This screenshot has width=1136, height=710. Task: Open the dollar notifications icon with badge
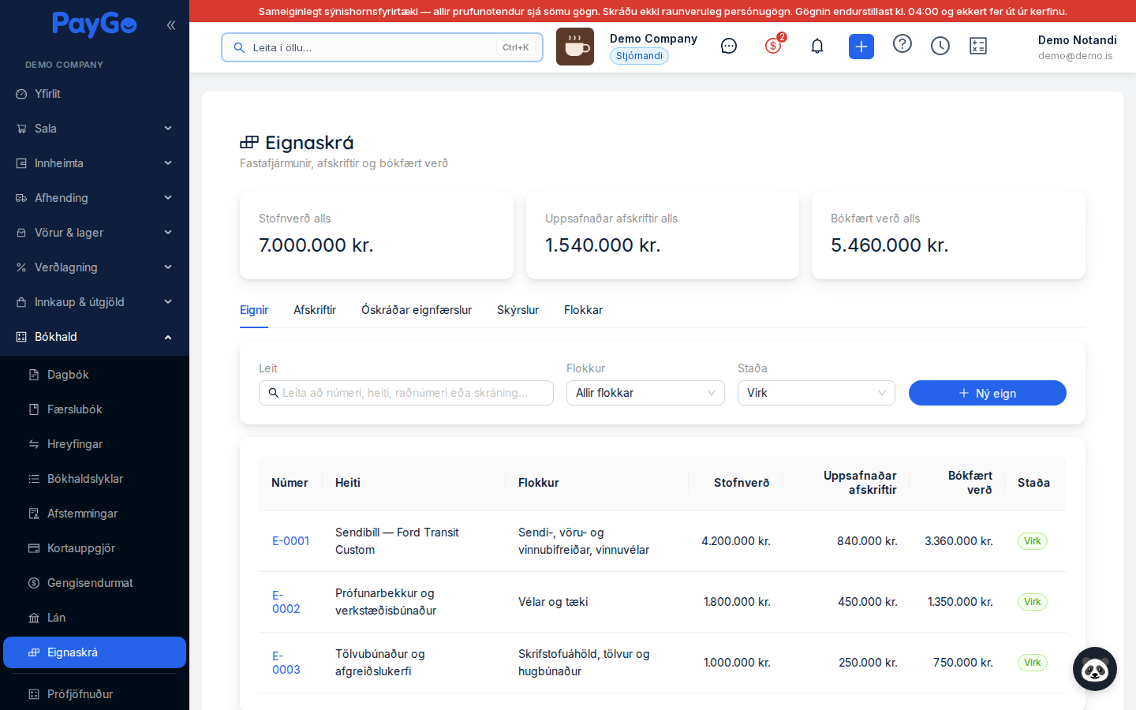(x=773, y=46)
